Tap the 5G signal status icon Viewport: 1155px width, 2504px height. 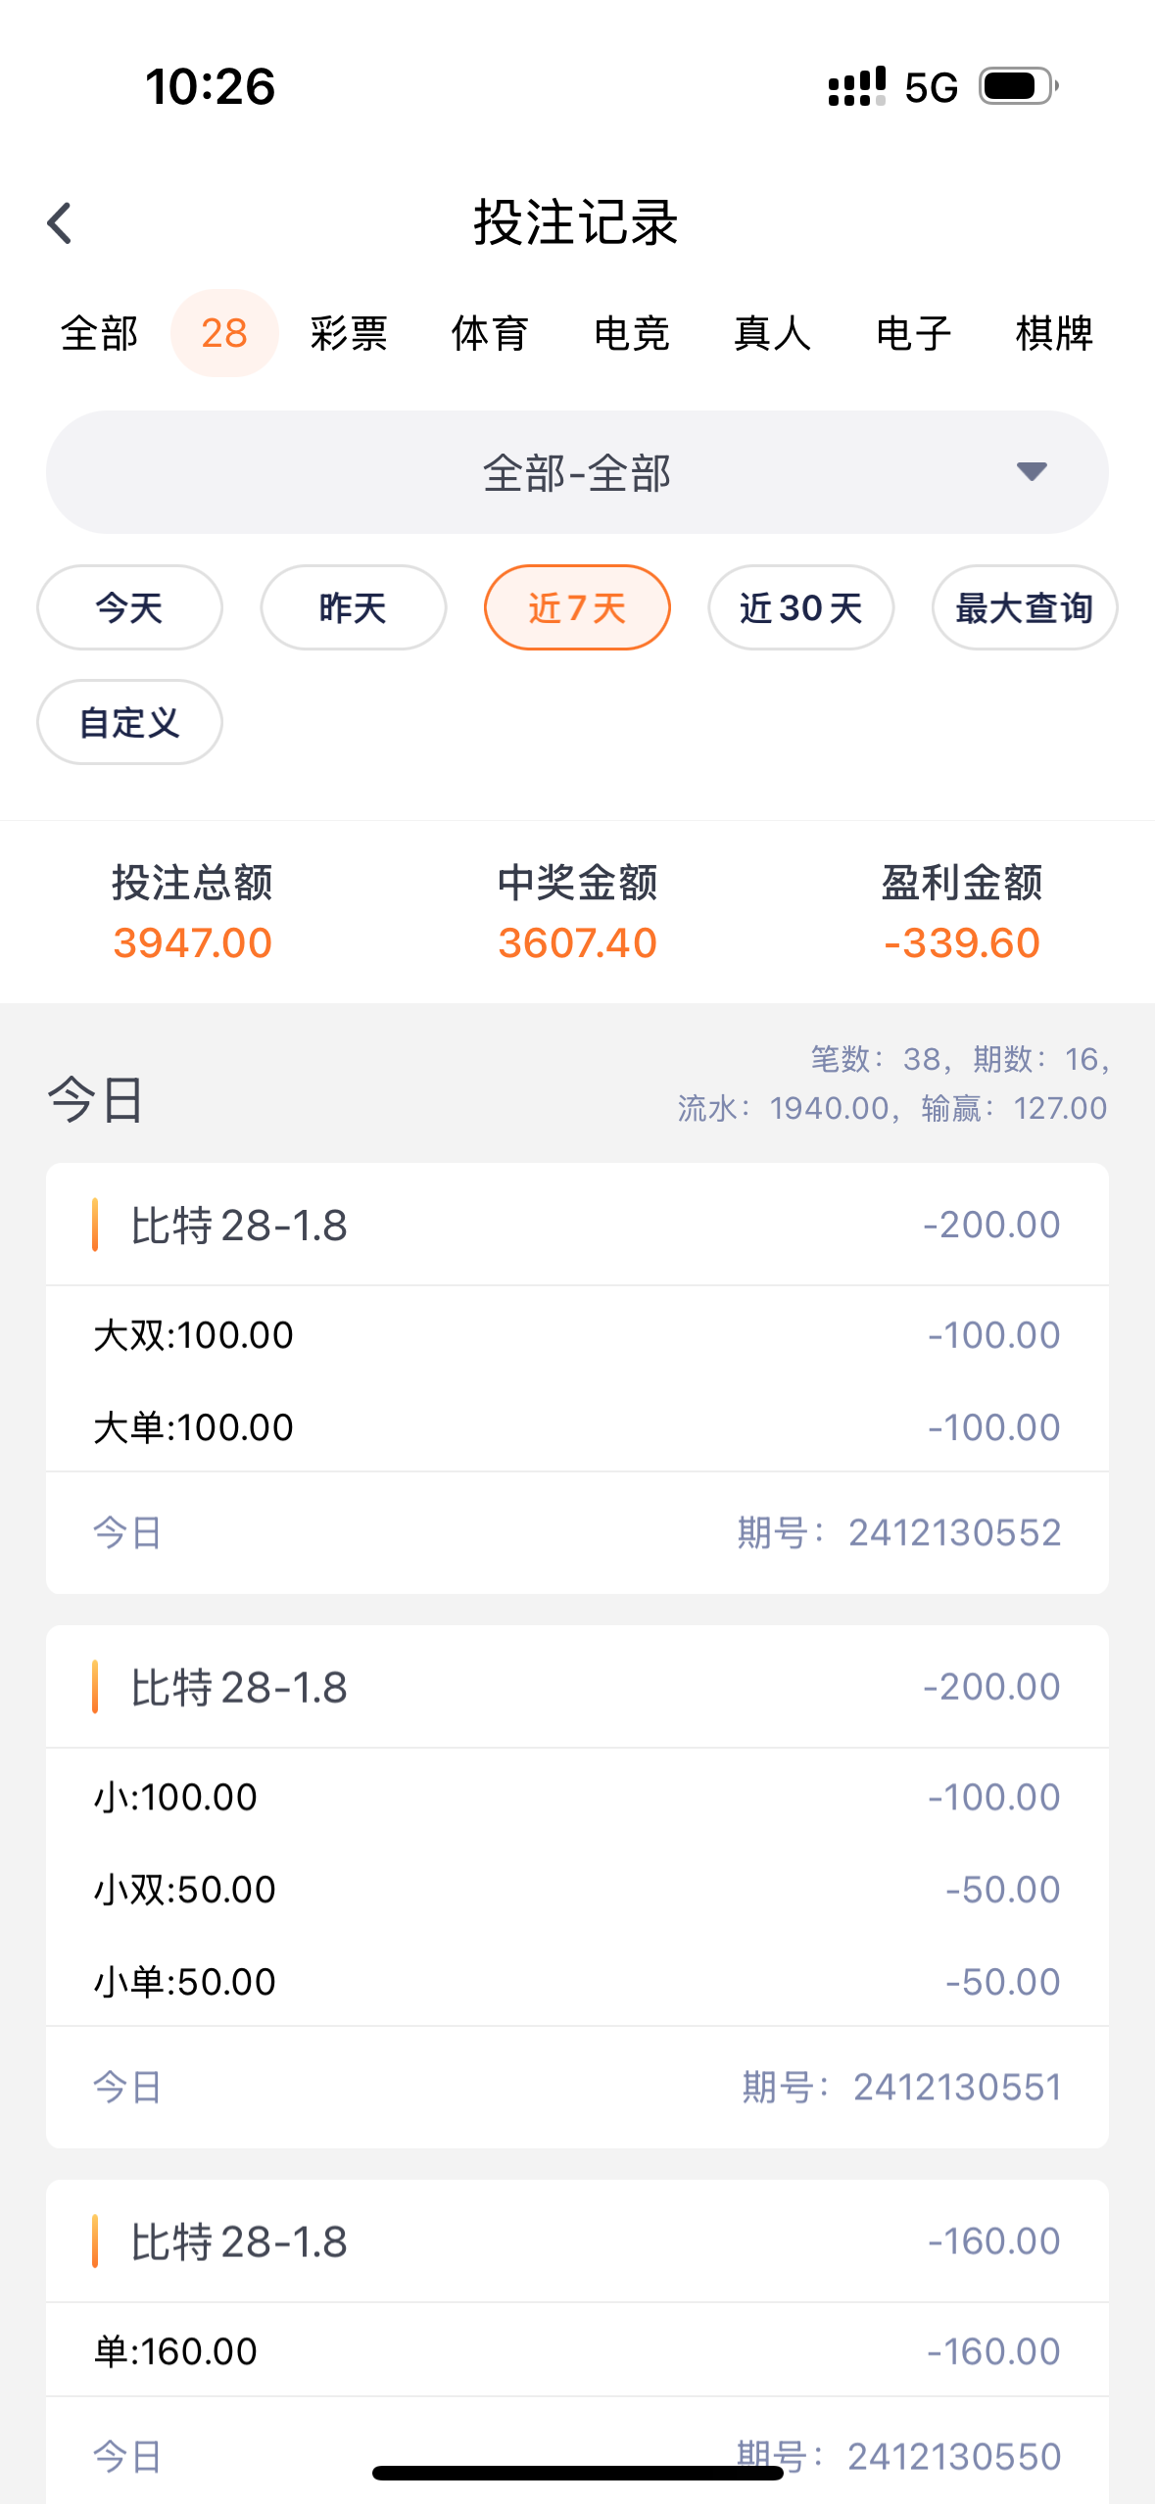coord(930,87)
